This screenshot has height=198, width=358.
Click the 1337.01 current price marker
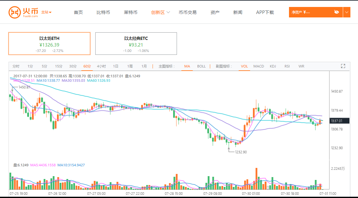340,121
